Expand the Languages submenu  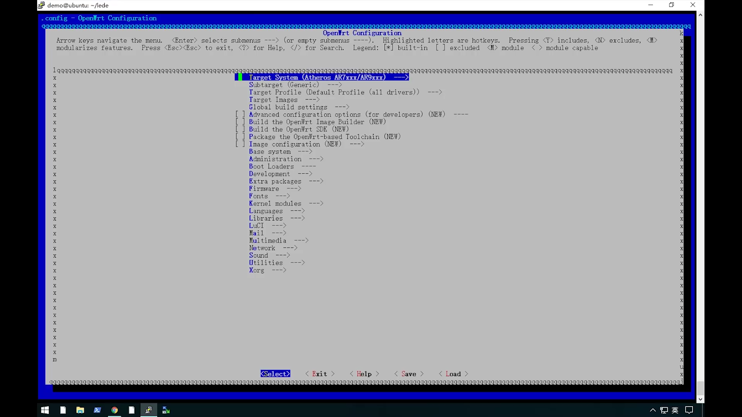tap(277, 211)
